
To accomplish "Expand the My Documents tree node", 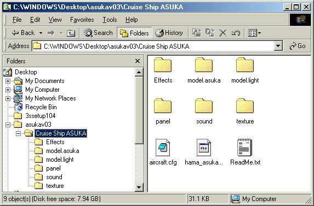I will pos(8,81).
